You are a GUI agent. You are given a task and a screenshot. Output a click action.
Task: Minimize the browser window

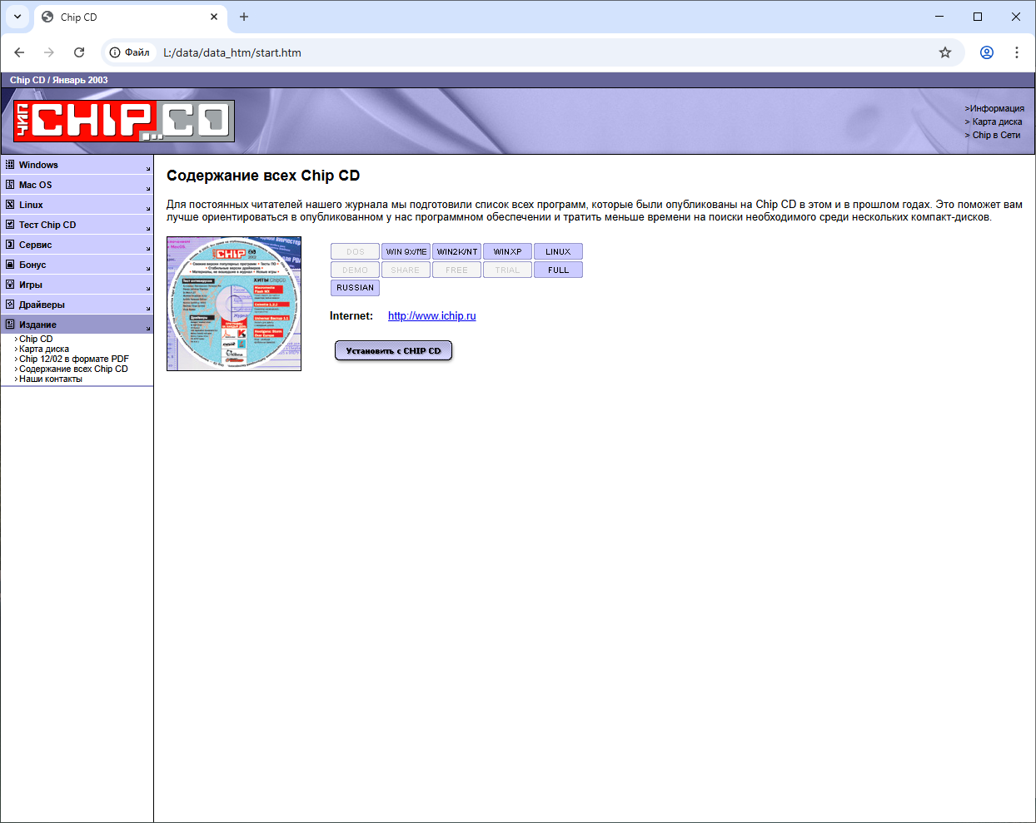tap(939, 17)
